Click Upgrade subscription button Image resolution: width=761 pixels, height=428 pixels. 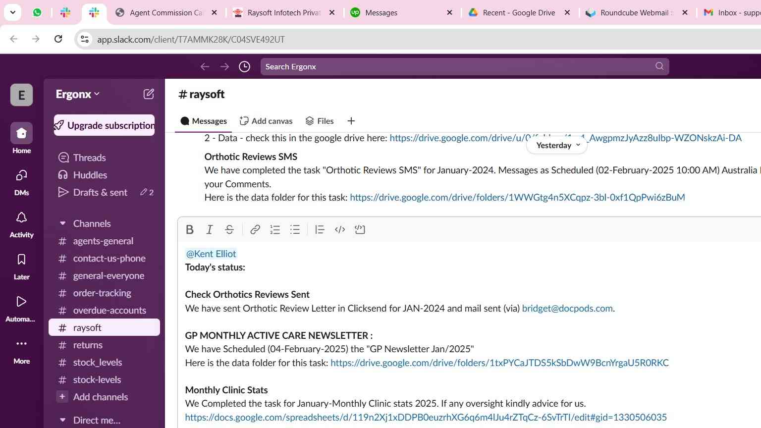point(104,125)
